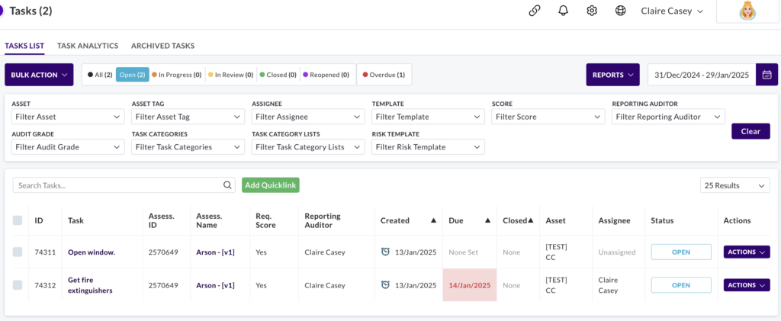Screen dimensions: 781x321
Task: Expand the Filter Asset Tag dropdown
Action: [188, 117]
